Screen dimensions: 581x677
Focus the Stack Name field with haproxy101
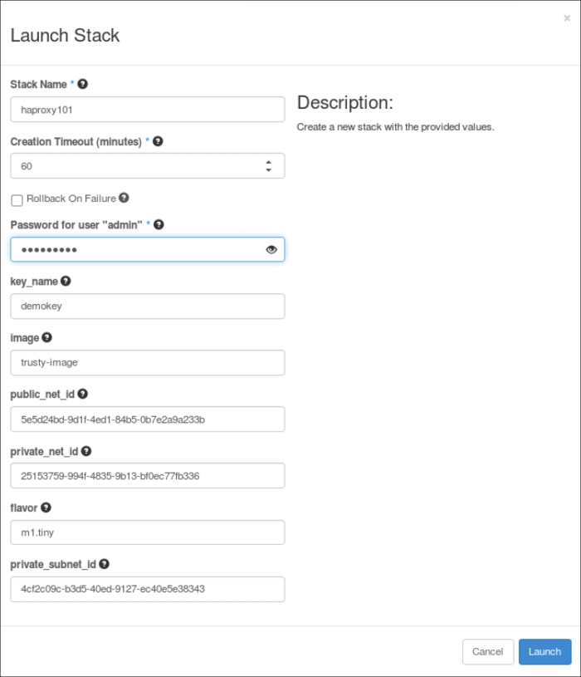click(147, 110)
